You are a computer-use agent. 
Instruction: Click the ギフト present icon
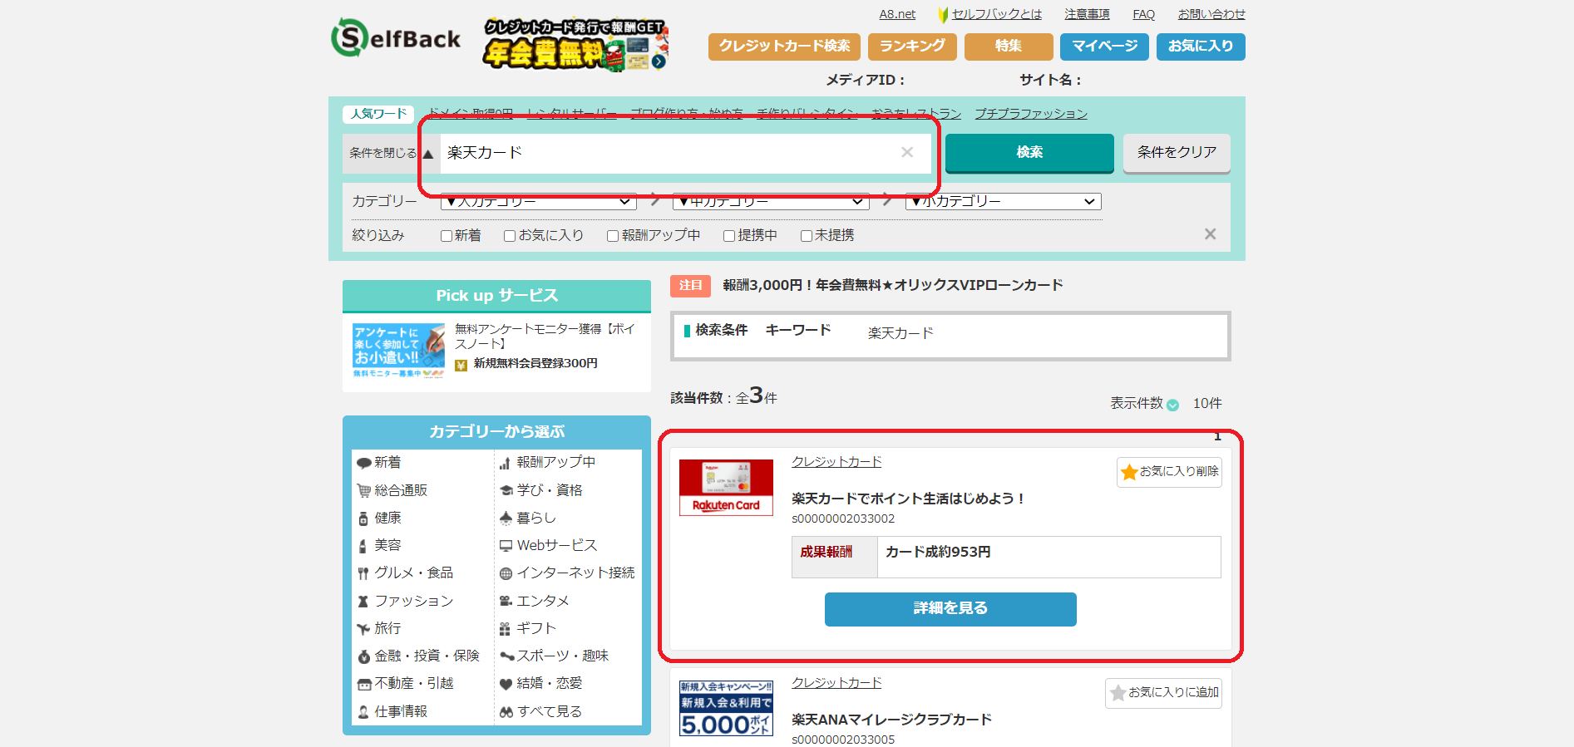pos(505,629)
